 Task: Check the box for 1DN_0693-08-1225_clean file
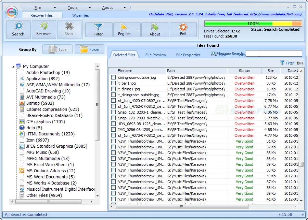pyautogui.click(x=113, y=124)
